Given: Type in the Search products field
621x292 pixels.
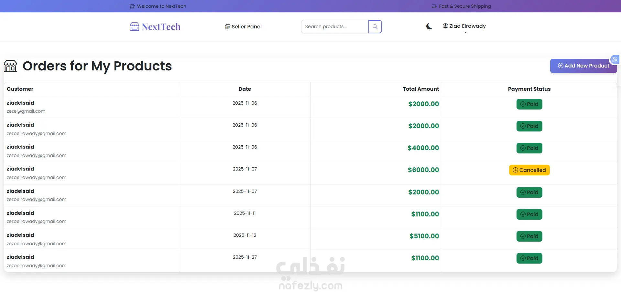Looking at the screenshot, I should [335, 26].
